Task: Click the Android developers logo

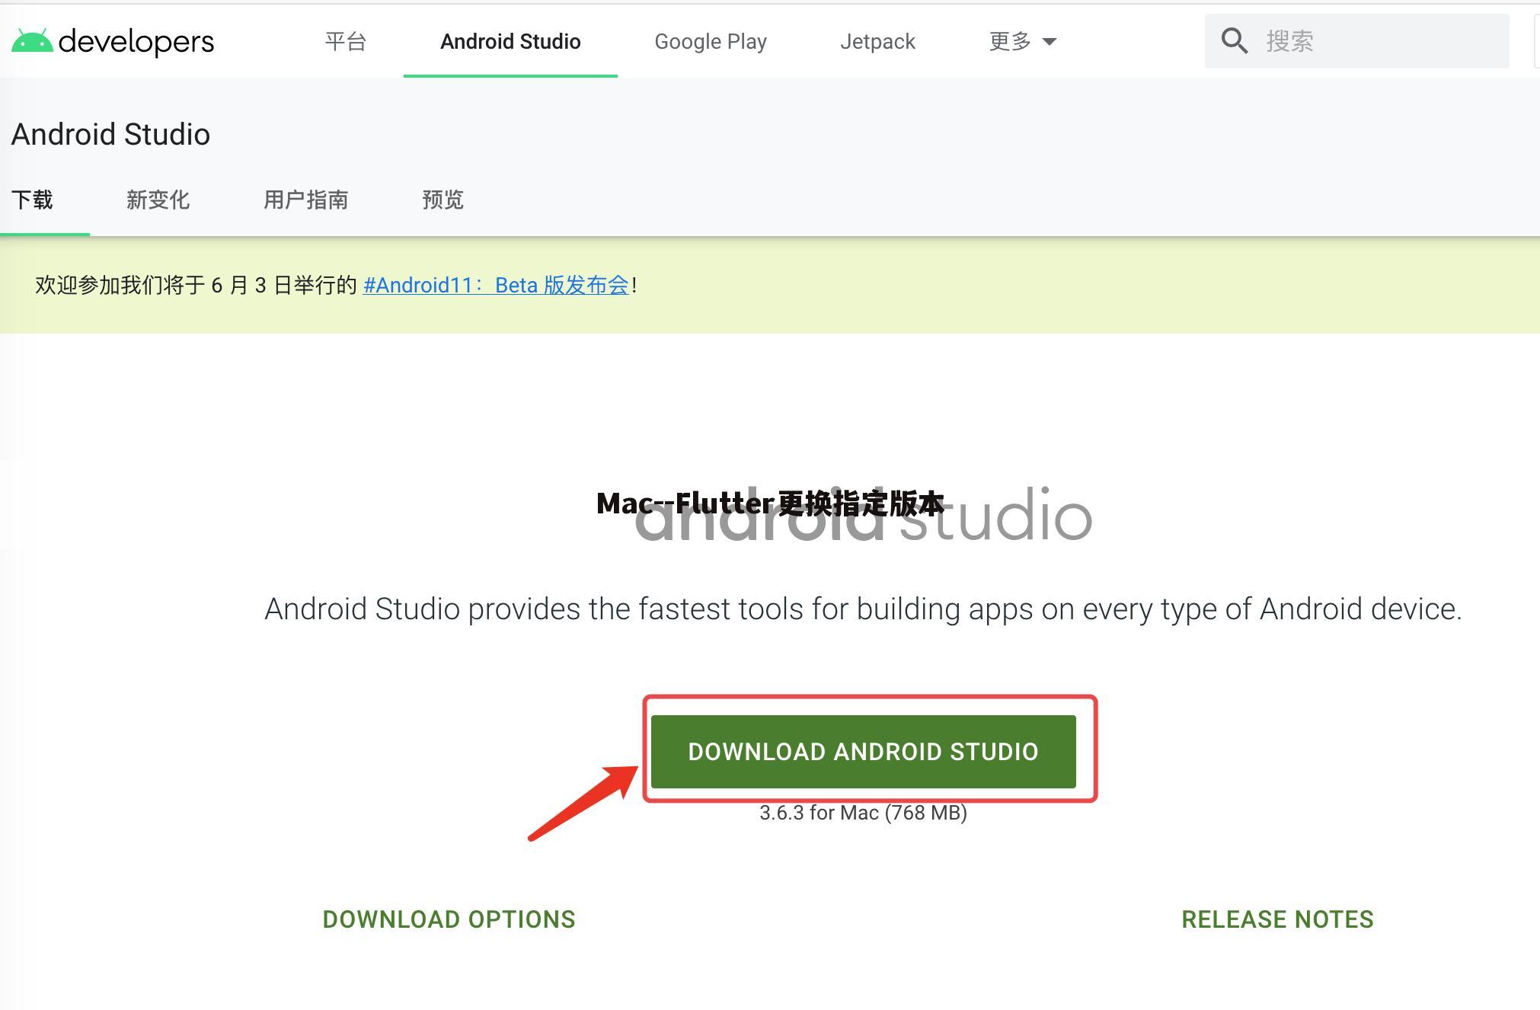Action: click(x=113, y=41)
